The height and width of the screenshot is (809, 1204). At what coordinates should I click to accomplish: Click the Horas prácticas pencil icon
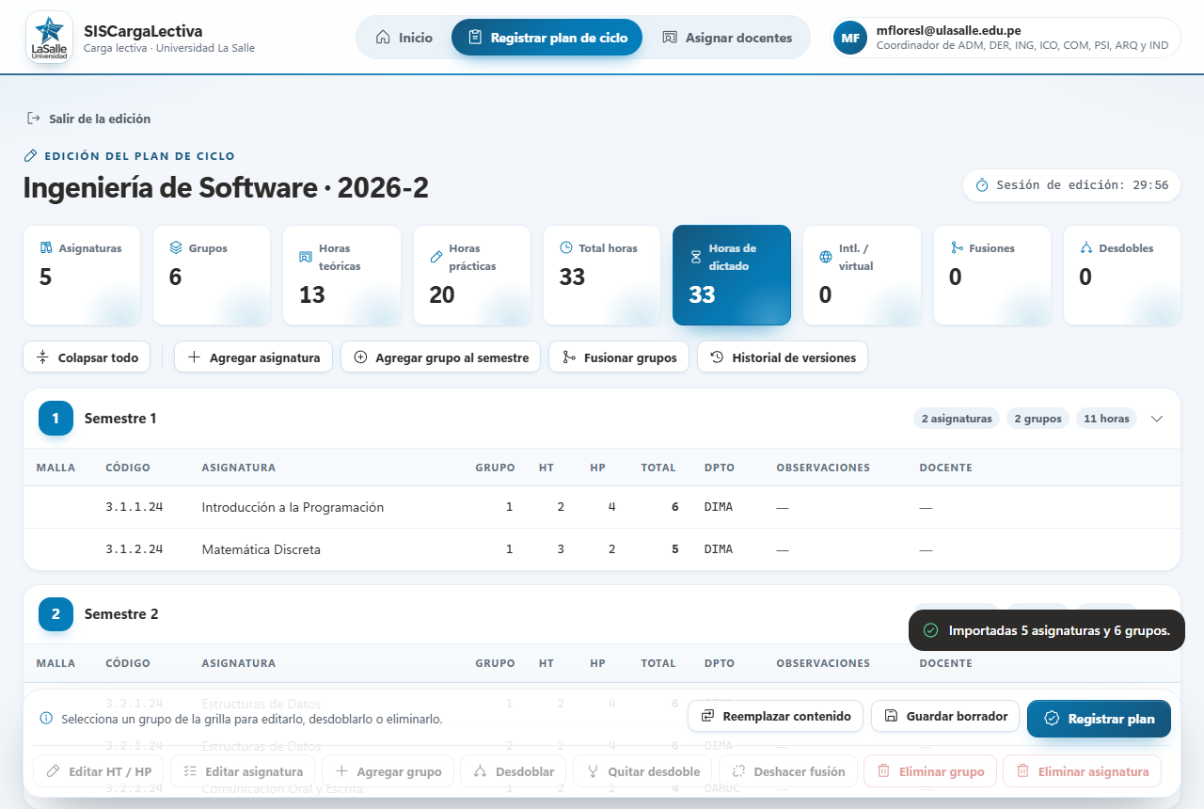tap(436, 257)
